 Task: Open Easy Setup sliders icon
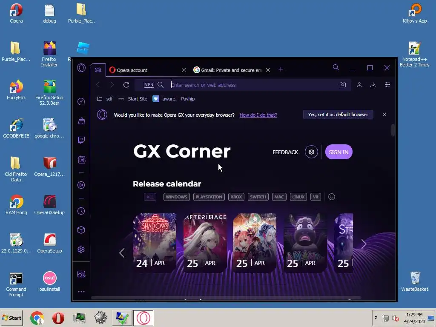pos(387,85)
